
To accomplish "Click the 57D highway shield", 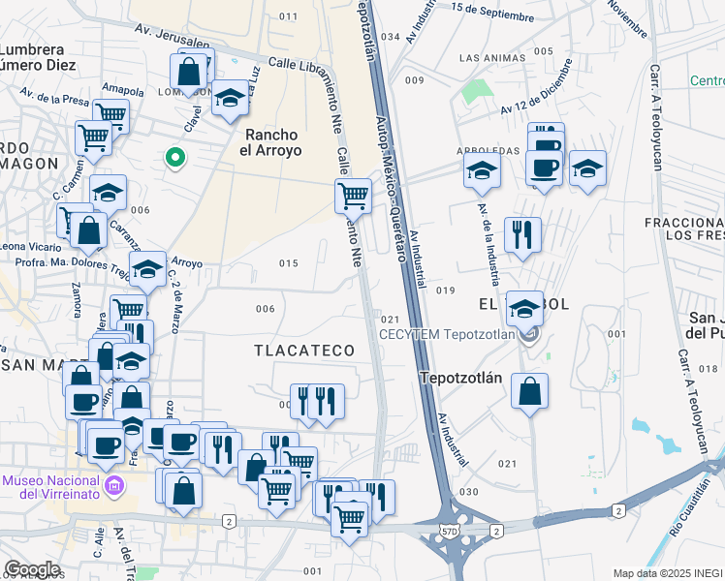I will tap(450, 531).
